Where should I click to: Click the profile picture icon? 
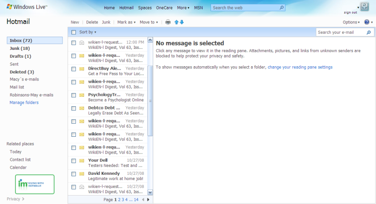[x=365, y=6]
